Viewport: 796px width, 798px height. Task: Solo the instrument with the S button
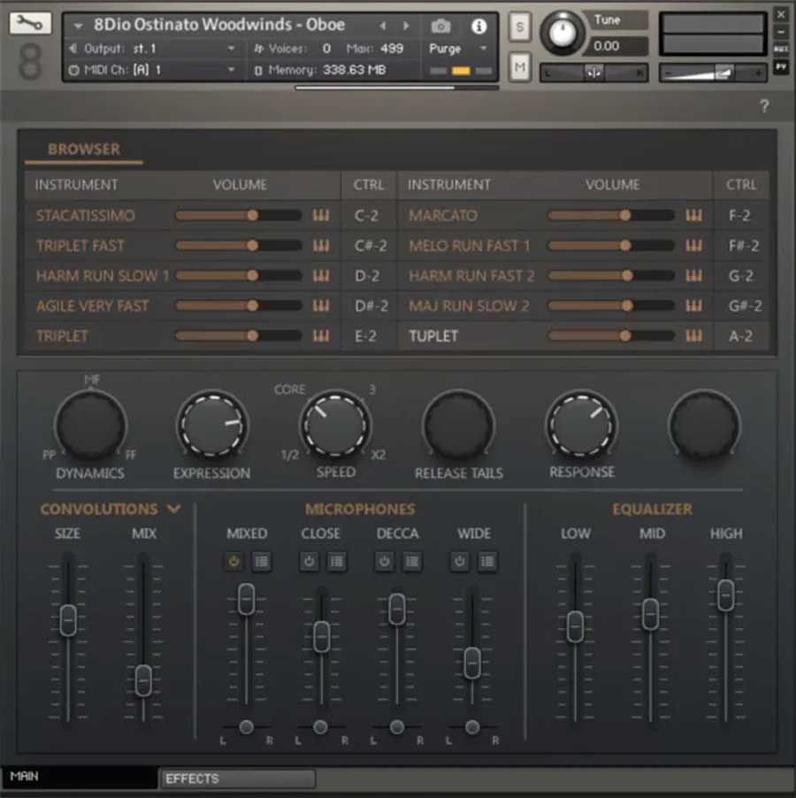click(x=519, y=26)
